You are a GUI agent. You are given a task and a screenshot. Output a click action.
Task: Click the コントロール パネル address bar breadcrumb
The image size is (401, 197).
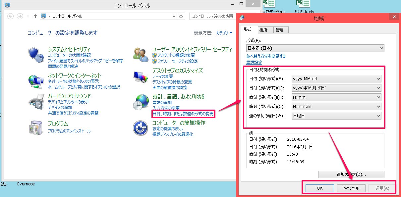click(67, 16)
